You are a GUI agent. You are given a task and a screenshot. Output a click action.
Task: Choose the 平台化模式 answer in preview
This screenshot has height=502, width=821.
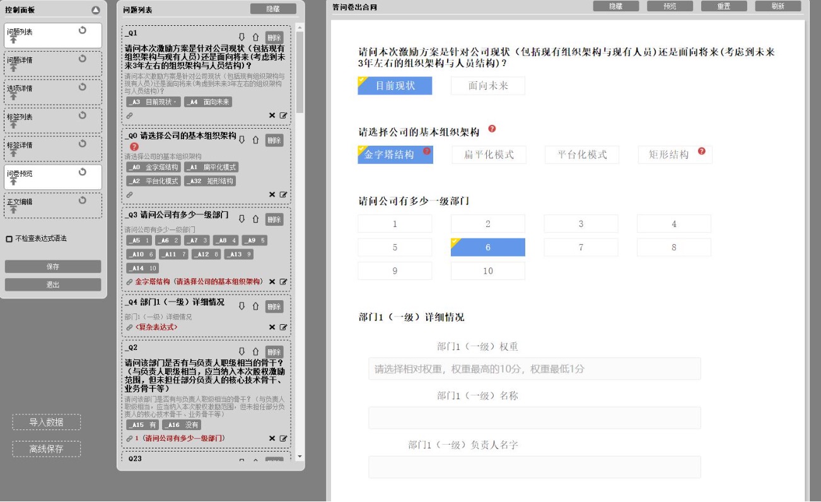(582, 155)
